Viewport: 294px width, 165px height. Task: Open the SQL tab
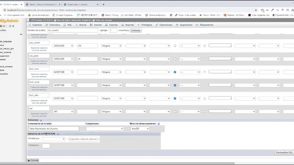68,25
